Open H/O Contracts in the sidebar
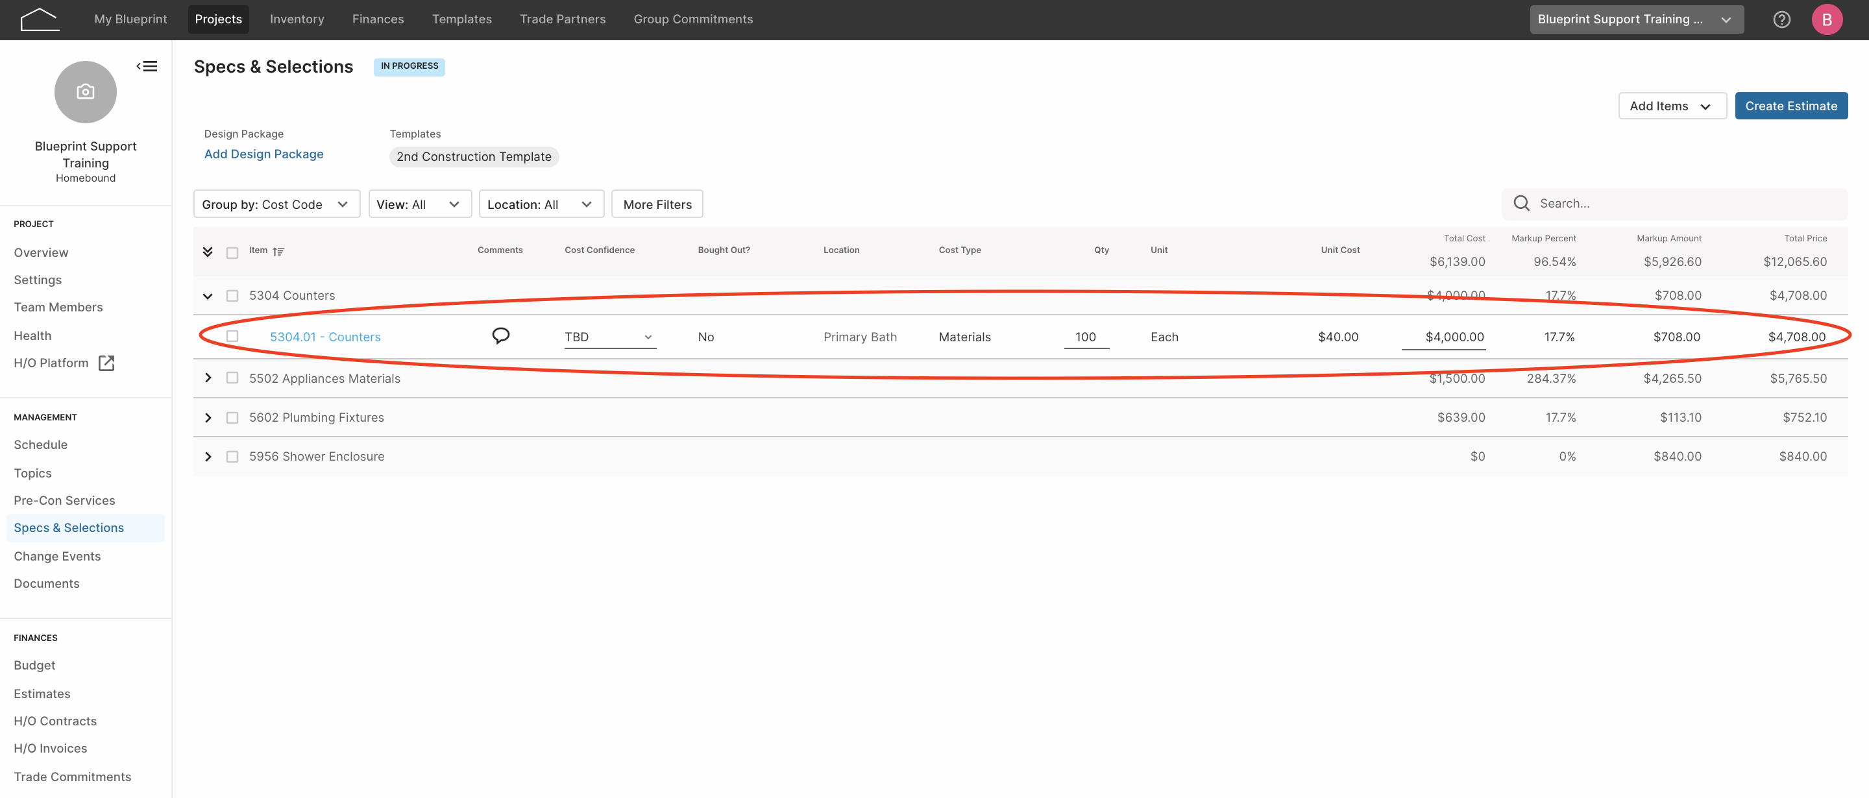 click(x=55, y=721)
